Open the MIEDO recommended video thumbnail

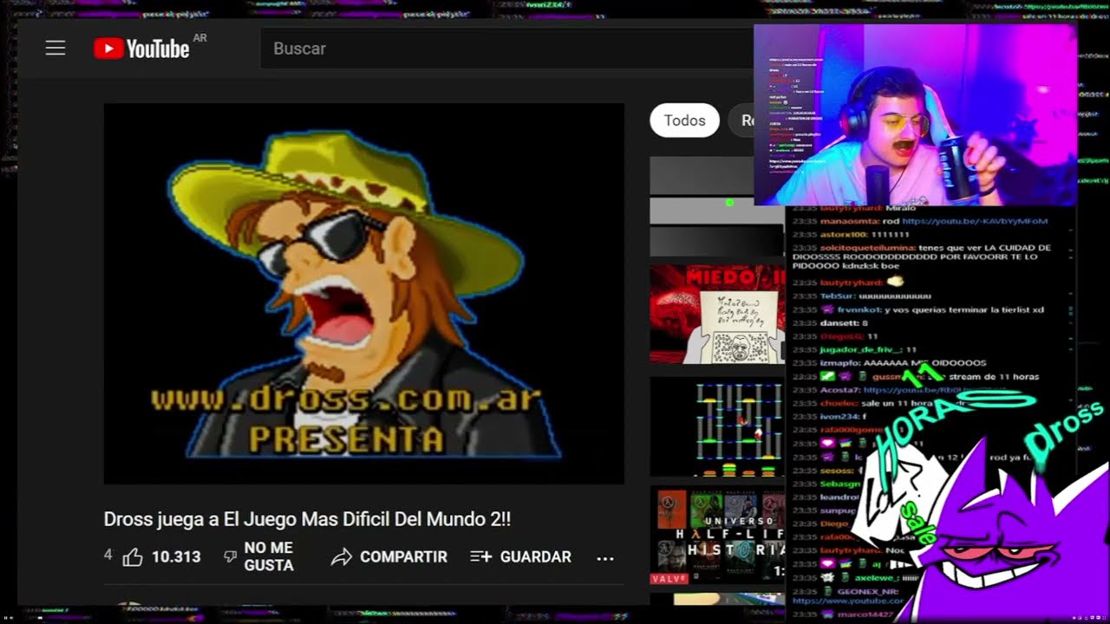click(717, 314)
